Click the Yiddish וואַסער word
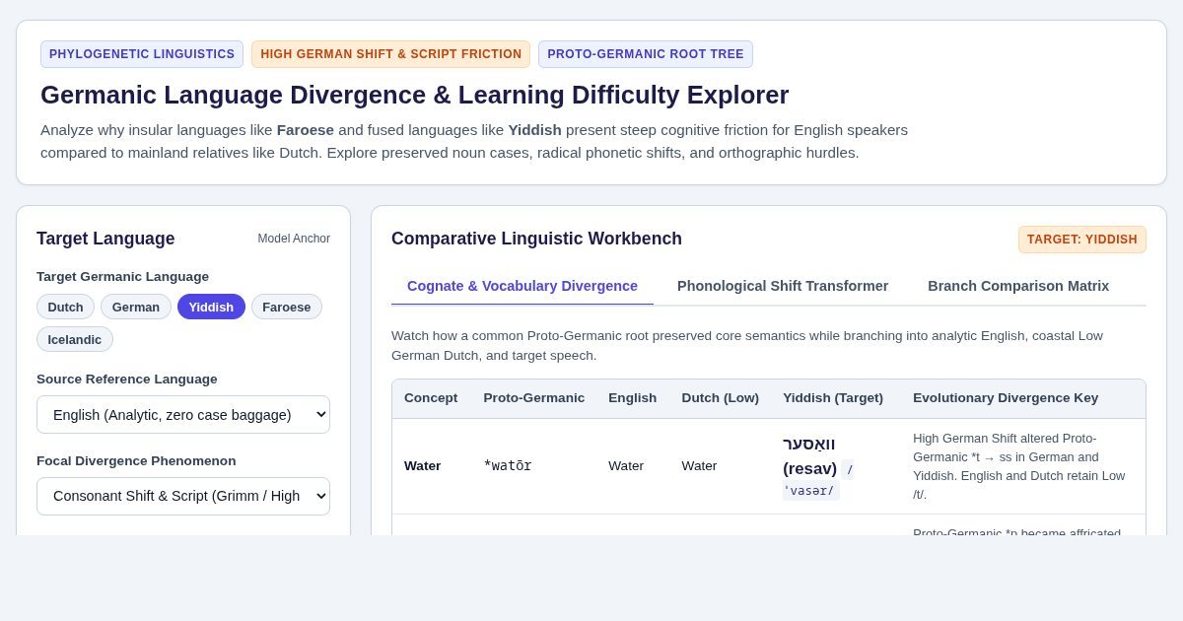The width and height of the screenshot is (1183, 621). click(x=809, y=444)
